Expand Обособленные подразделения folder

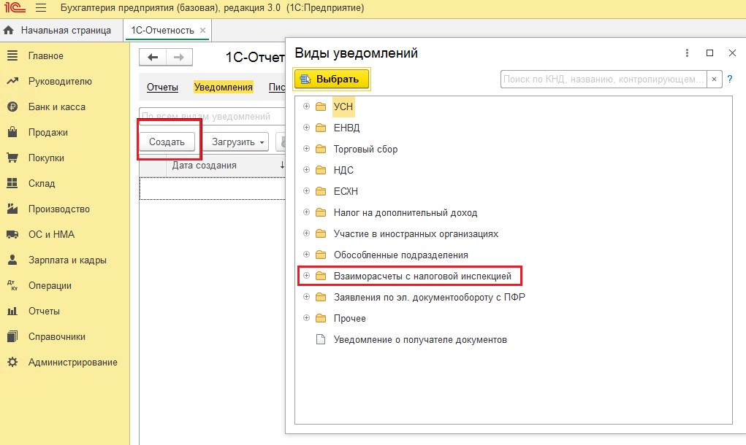pos(306,255)
